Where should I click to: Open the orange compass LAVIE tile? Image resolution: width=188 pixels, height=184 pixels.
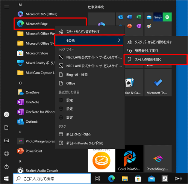(102, 160)
